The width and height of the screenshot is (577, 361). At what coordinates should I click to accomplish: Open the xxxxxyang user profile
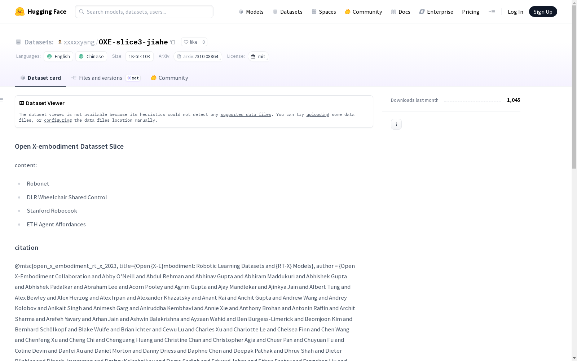(79, 42)
